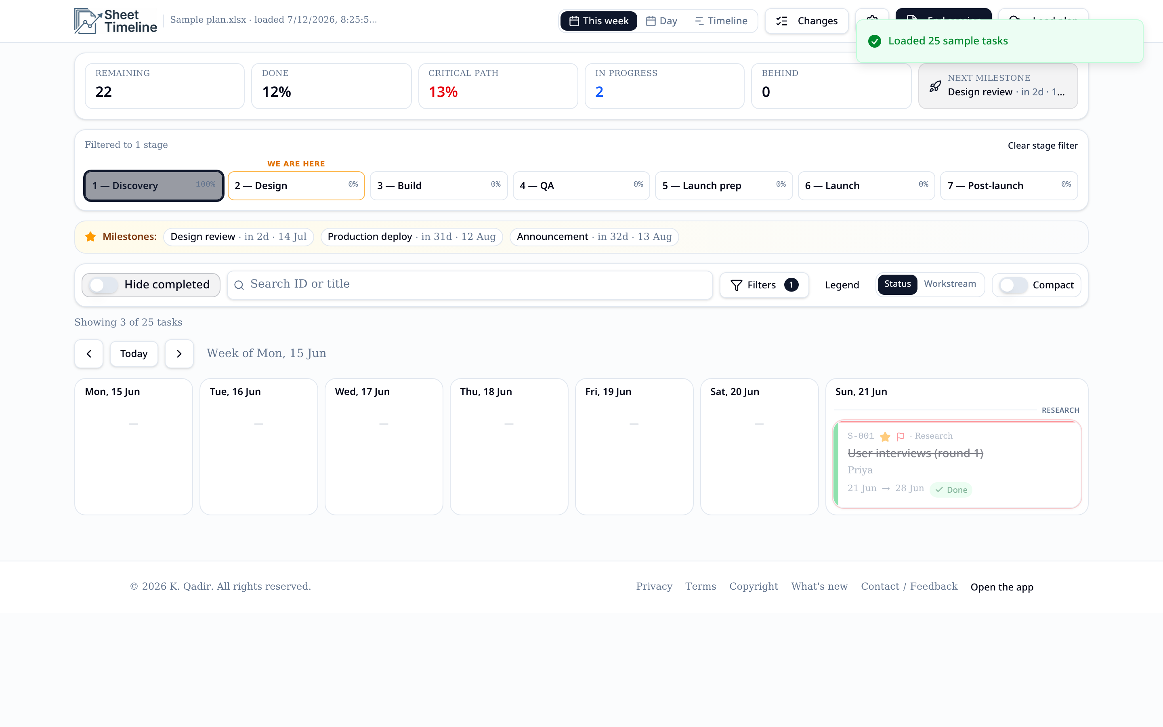1163x727 pixels.
Task: Open the Terms footer link
Action: pos(701,586)
